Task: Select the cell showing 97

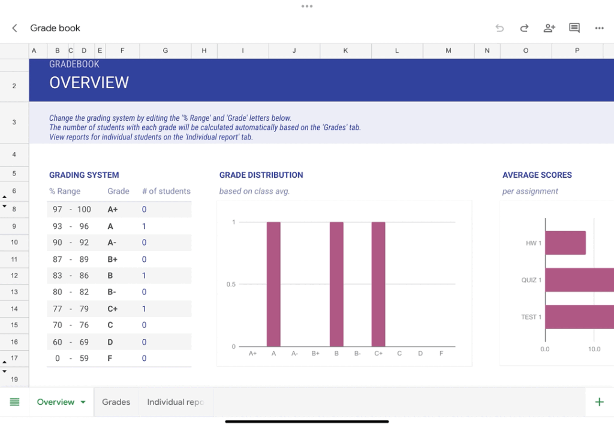Action: tap(57, 209)
